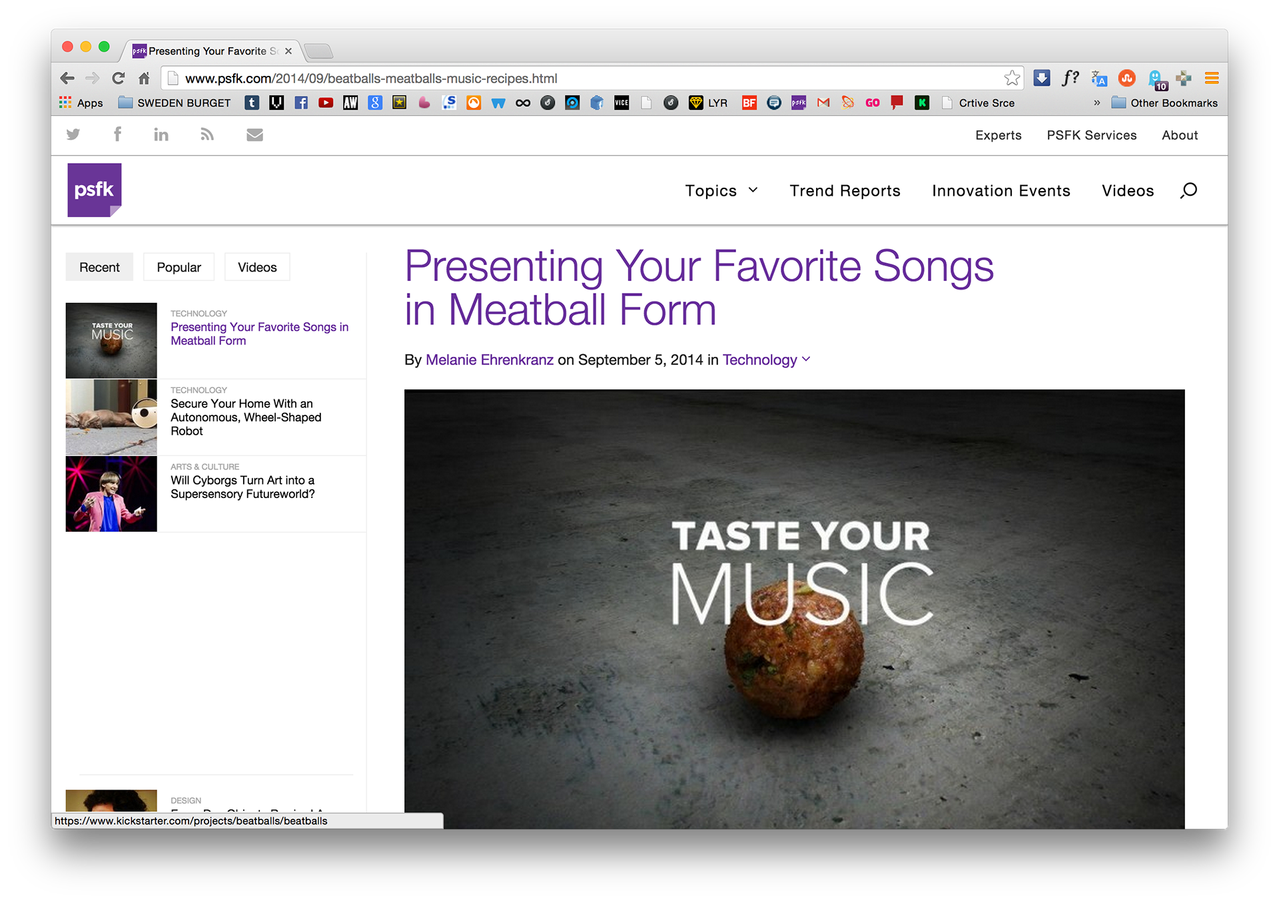This screenshot has height=902, width=1279.
Task: Open 'Will Cyborgs Turn Art' article link
Action: coord(242,487)
